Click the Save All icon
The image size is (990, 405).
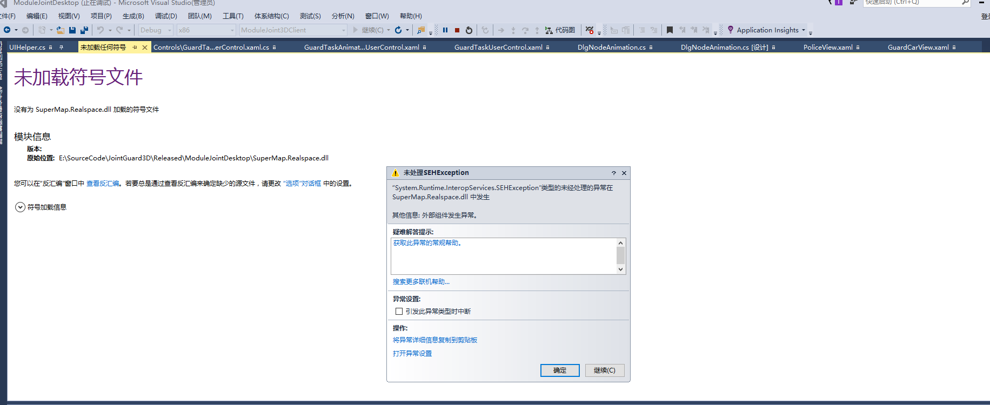[84, 30]
